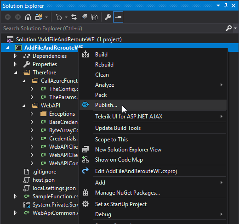The image size is (239, 224).
Task: Choose Manage NuGet Packages... entry
Action: pyautogui.click(x=153, y=193)
